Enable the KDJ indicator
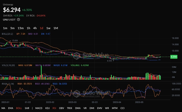 (x=48, y=108)
